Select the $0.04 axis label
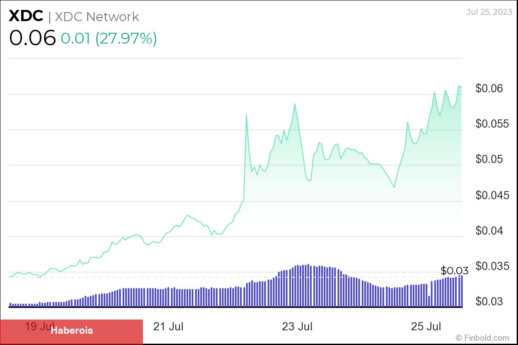The width and height of the screenshot is (518, 345). pos(490,231)
